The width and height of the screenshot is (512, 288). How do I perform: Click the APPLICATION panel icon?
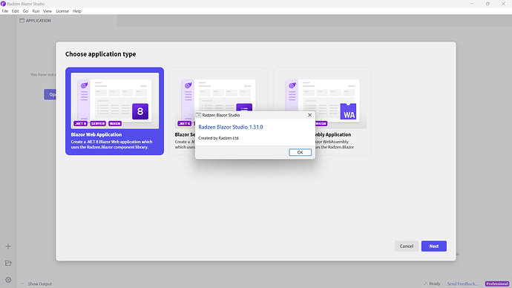[22, 21]
